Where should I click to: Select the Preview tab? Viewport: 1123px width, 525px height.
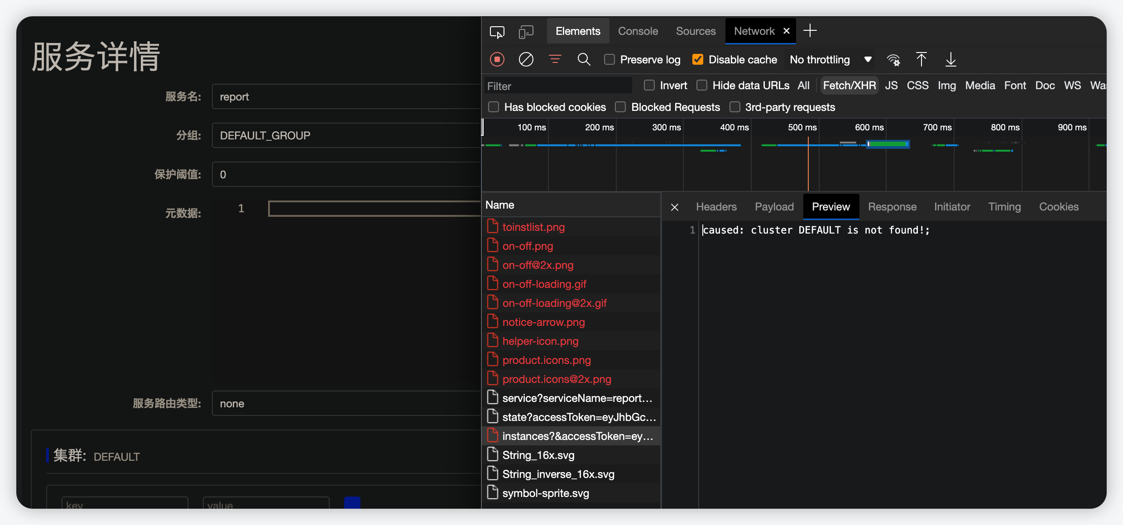click(x=831, y=207)
